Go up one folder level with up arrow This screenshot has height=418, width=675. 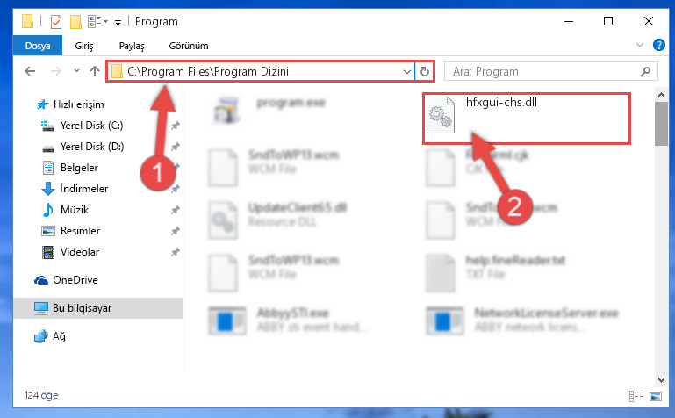tap(95, 71)
